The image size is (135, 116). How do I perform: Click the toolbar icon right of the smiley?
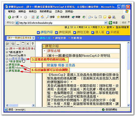[x=114, y=17]
